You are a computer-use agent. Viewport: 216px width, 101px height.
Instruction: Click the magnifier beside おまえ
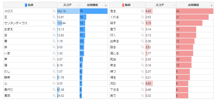[x=54, y=29]
